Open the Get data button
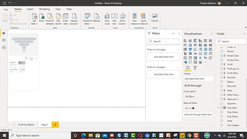The image size is (247, 139). tap(34, 19)
